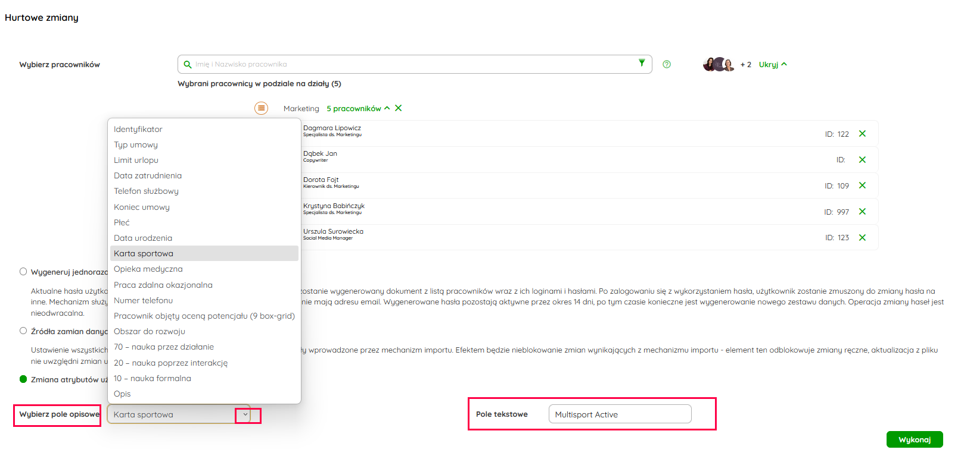Collapse the 5 pracowników expander
This screenshot has height=459, width=967.
[357, 108]
